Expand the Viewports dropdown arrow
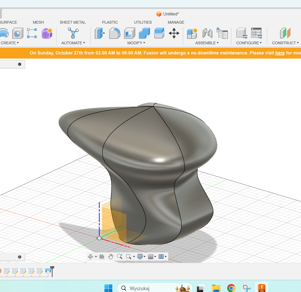Viewport: 301px width, 292px height. pos(166,257)
